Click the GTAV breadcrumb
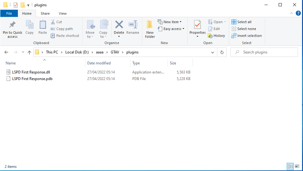This screenshot has width=303, height=171. point(115,52)
